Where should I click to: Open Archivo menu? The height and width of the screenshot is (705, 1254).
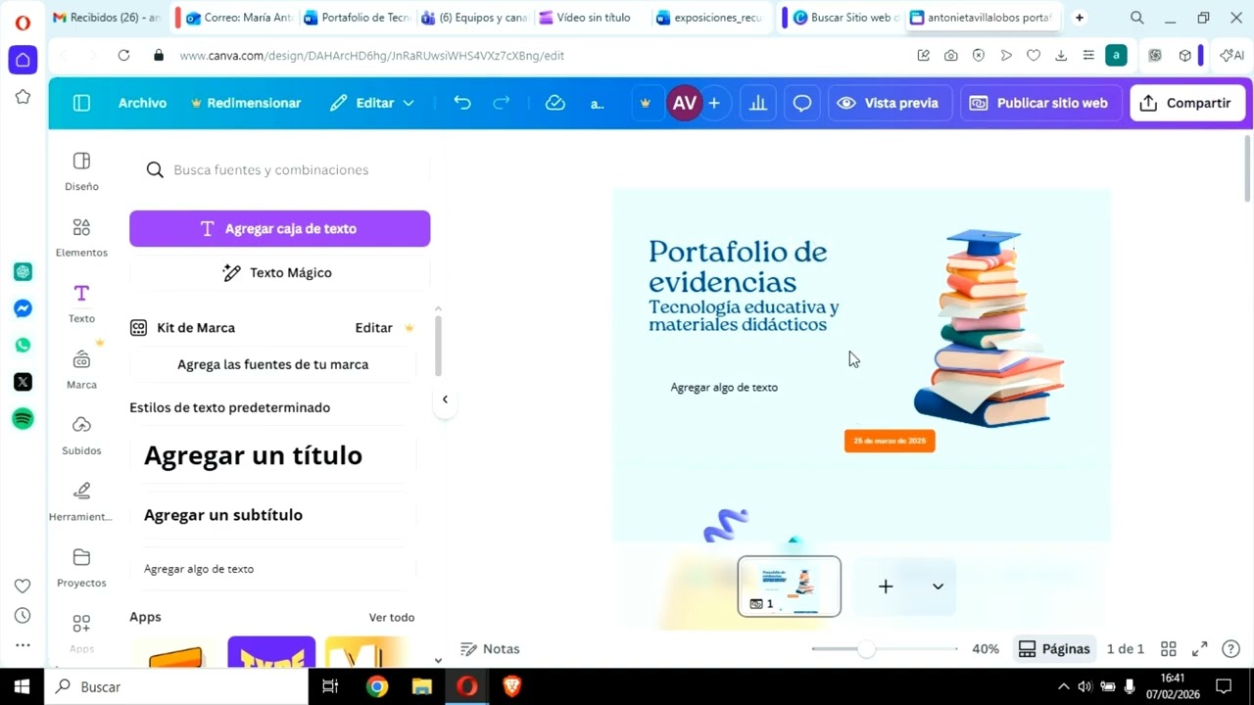tap(142, 103)
